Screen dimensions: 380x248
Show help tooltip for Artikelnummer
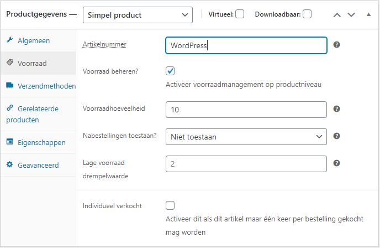[336, 45]
